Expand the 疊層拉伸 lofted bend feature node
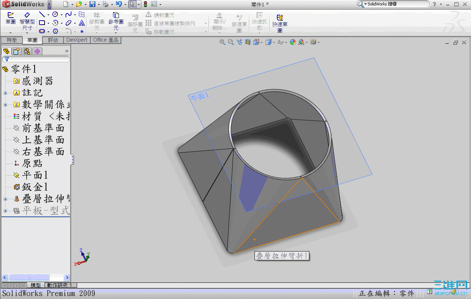Screen dimensions: 471x299 [x=5, y=199]
